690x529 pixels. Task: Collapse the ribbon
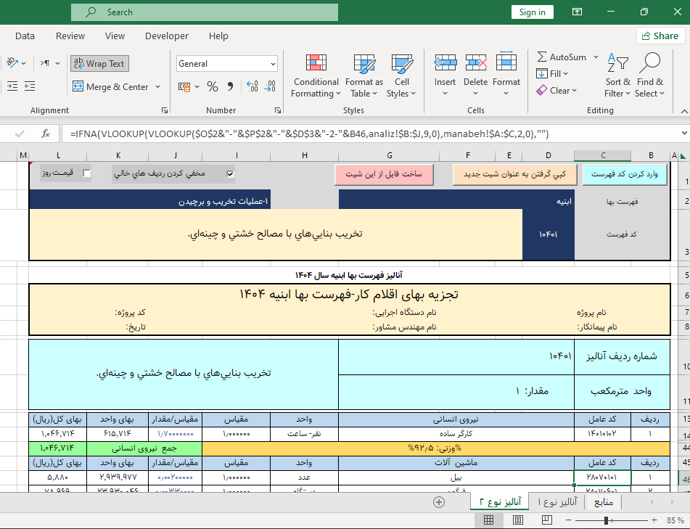[x=684, y=111]
